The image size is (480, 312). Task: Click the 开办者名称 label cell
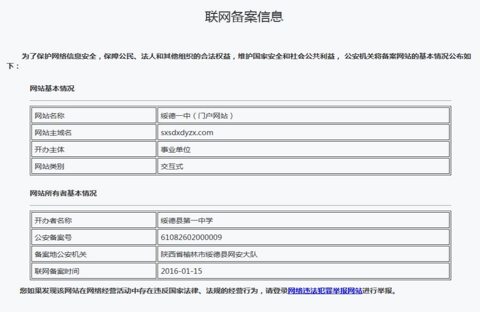click(x=94, y=220)
